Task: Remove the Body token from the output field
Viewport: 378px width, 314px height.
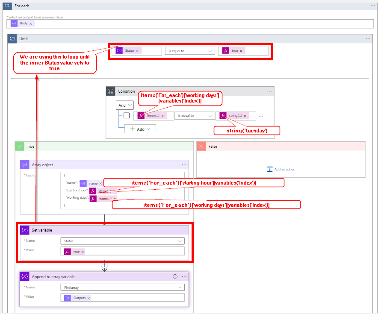Action: click(31, 23)
